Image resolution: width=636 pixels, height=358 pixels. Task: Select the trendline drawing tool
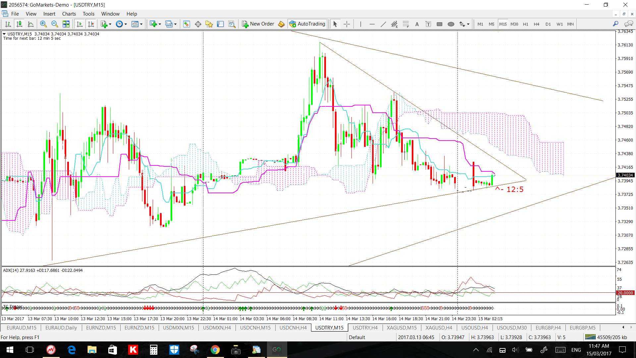pos(383,24)
